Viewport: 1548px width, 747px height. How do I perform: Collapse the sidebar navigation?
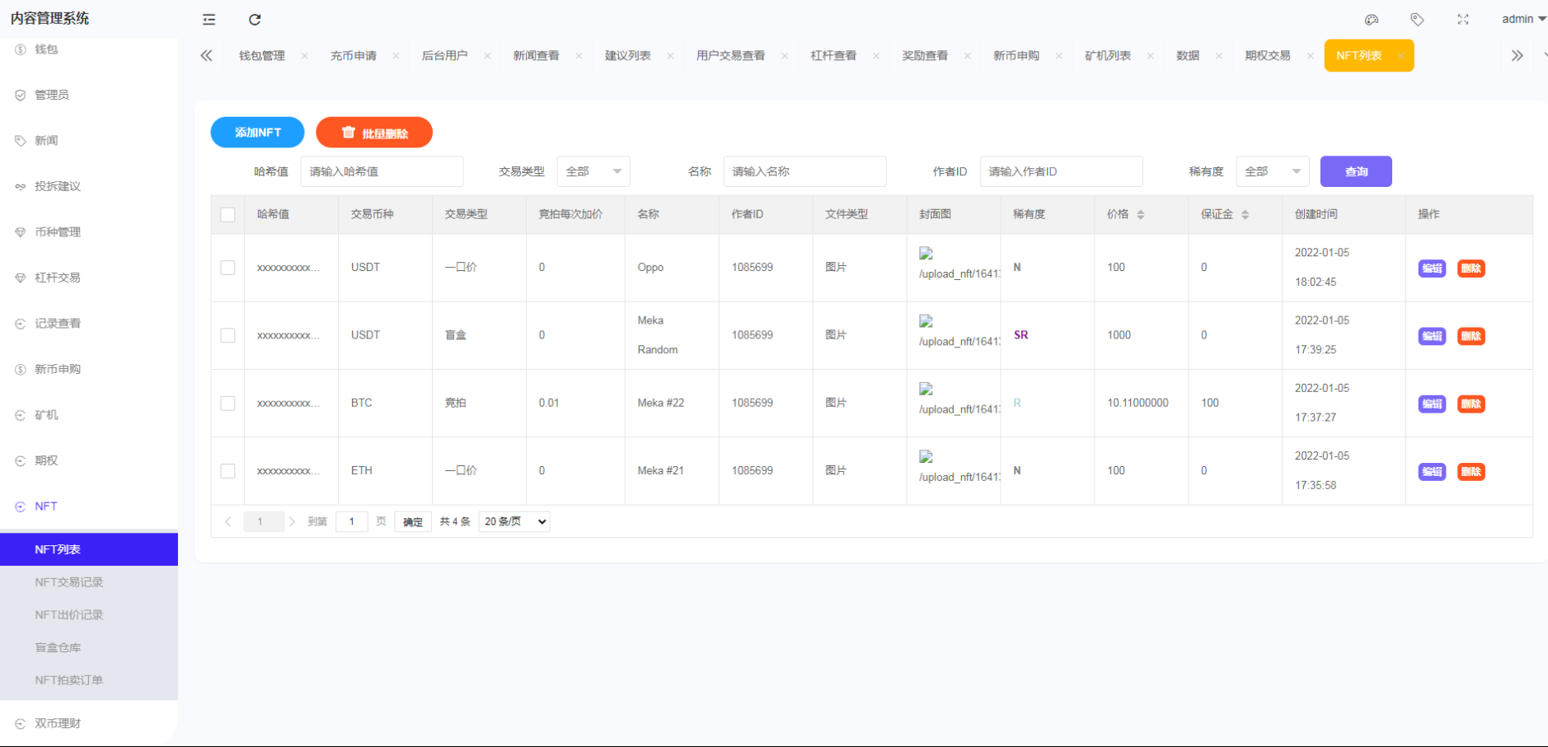[209, 19]
